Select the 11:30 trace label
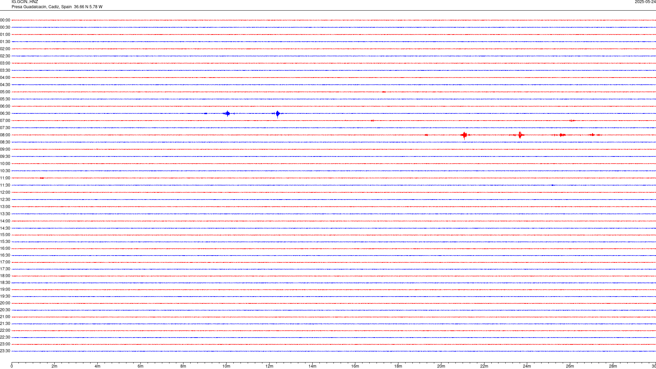 [5, 185]
